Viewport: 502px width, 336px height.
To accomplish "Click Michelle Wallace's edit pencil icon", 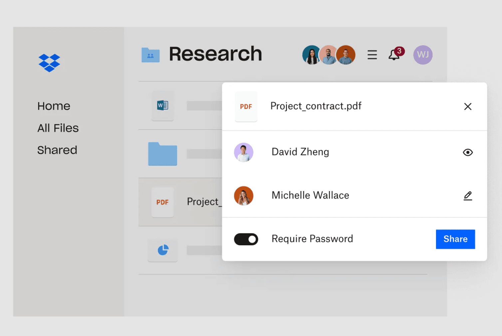I will coord(468,196).
